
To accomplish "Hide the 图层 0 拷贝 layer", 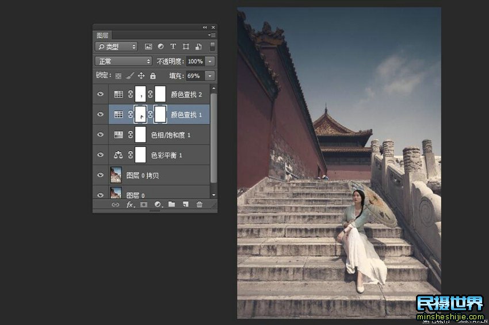I will pyautogui.click(x=101, y=175).
